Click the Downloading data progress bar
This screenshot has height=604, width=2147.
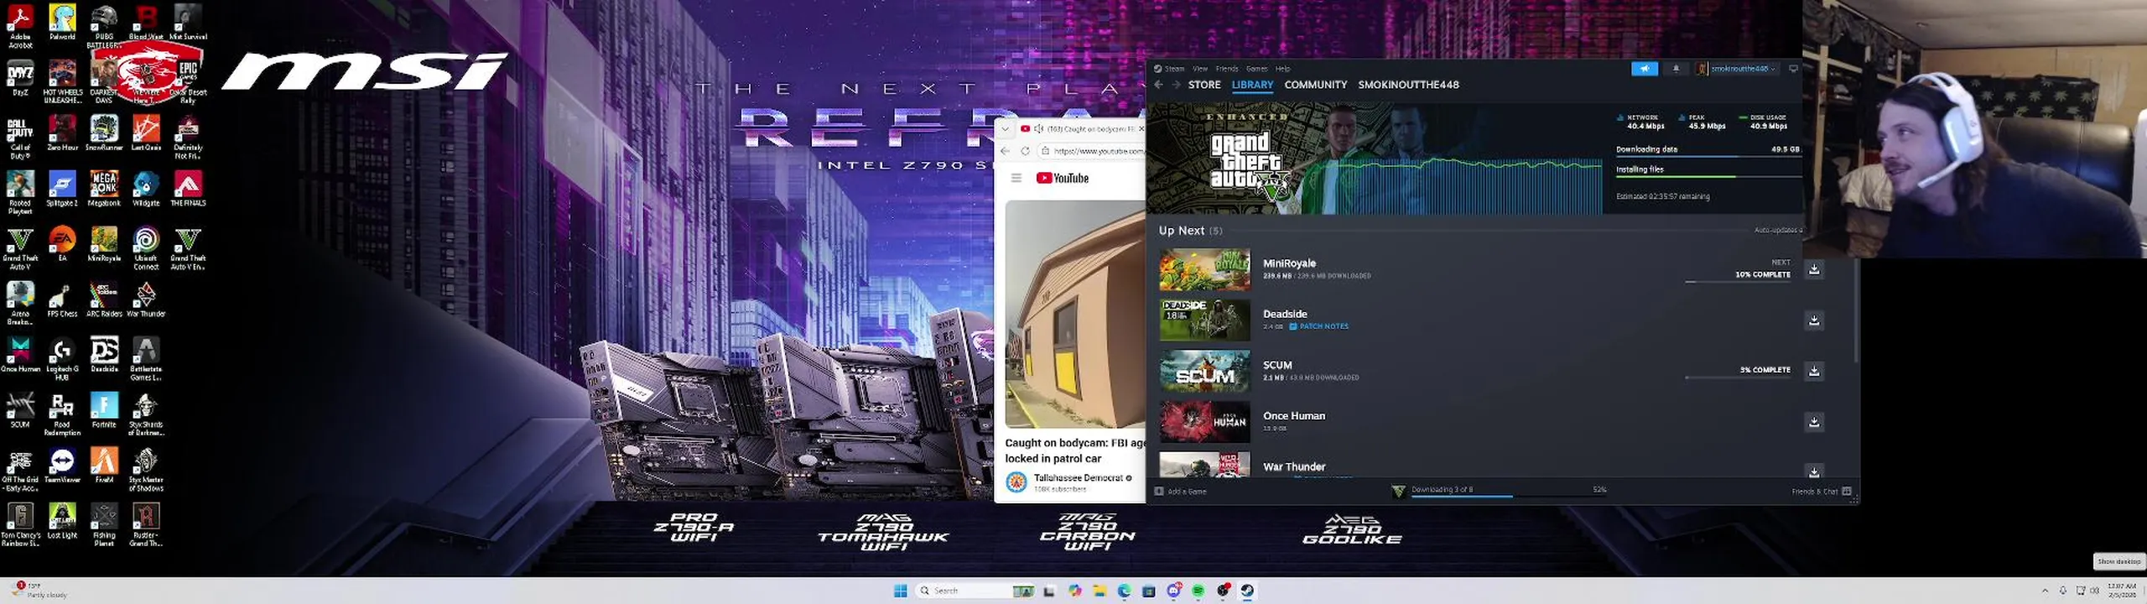tap(1708, 156)
